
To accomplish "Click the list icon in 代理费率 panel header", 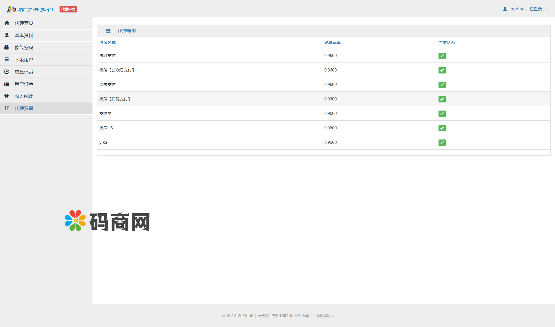I will (x=108, y=31).
